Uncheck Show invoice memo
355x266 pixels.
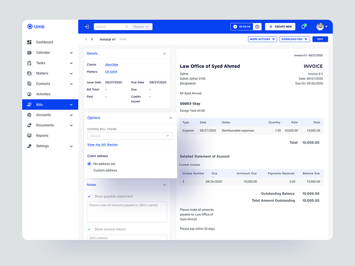coord(89,229)
